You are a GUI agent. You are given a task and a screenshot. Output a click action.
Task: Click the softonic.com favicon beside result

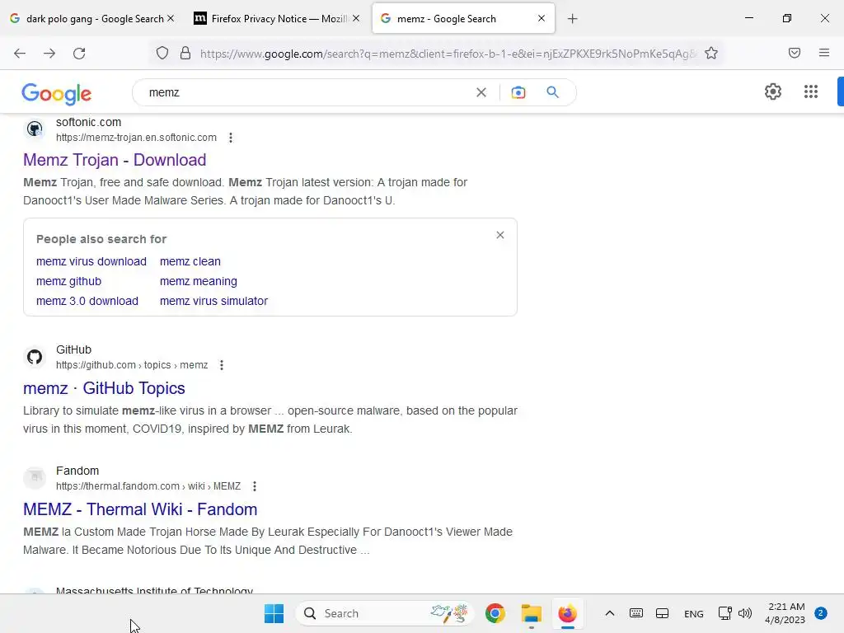(x=35, y=129)
